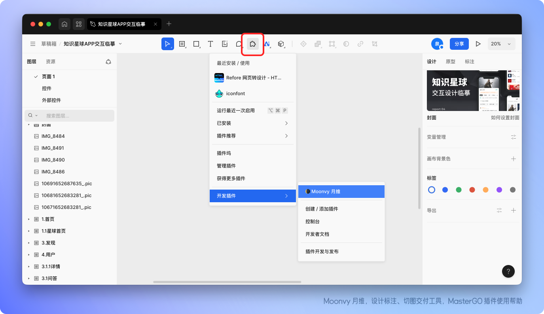Switch to the 资源 tab
The height and width of the screenshot is (314, 544).
(51, 62)
